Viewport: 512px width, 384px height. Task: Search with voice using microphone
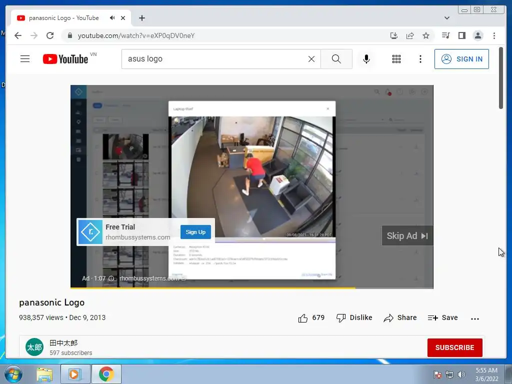click(x=366, y=59)
